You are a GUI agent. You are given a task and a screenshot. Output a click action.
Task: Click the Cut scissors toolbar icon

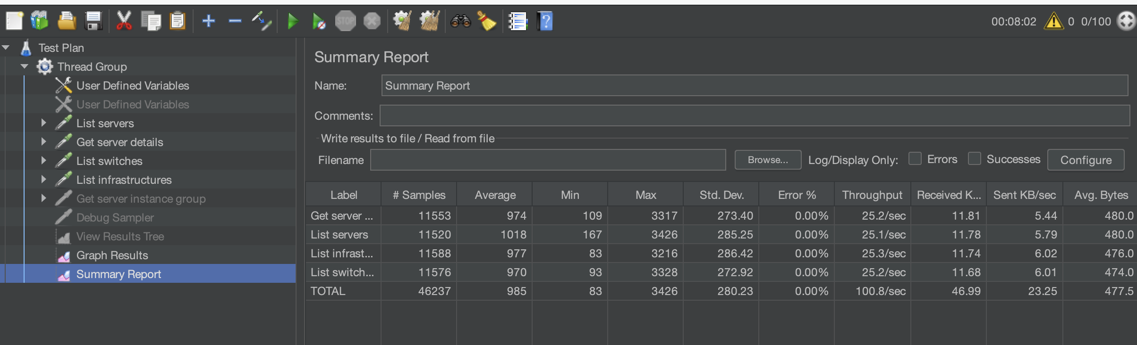pos(124,21)
